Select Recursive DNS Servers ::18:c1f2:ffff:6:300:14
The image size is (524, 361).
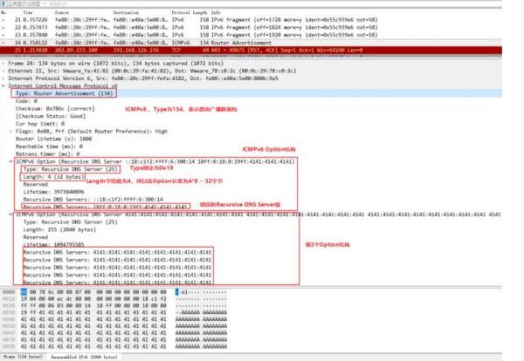pyautogui.click(x=93, y=200)
